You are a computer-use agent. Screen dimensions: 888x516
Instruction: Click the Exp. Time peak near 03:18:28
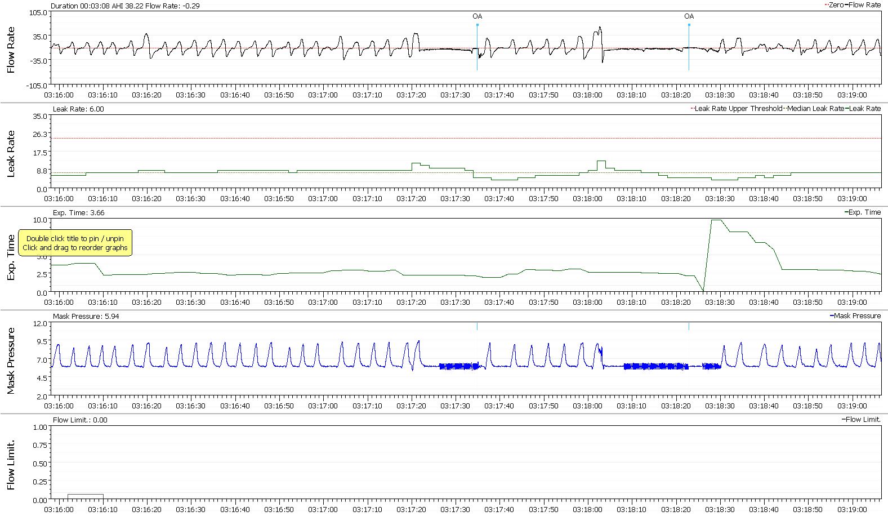716,221
